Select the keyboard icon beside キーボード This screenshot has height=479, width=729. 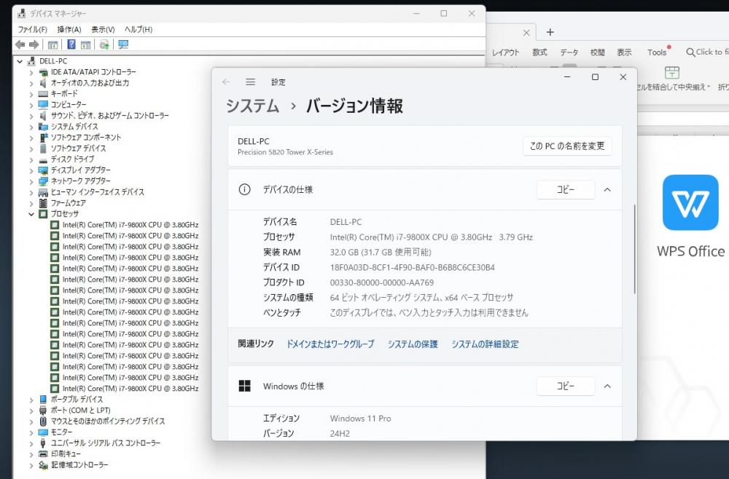click(x=43, y=94)
